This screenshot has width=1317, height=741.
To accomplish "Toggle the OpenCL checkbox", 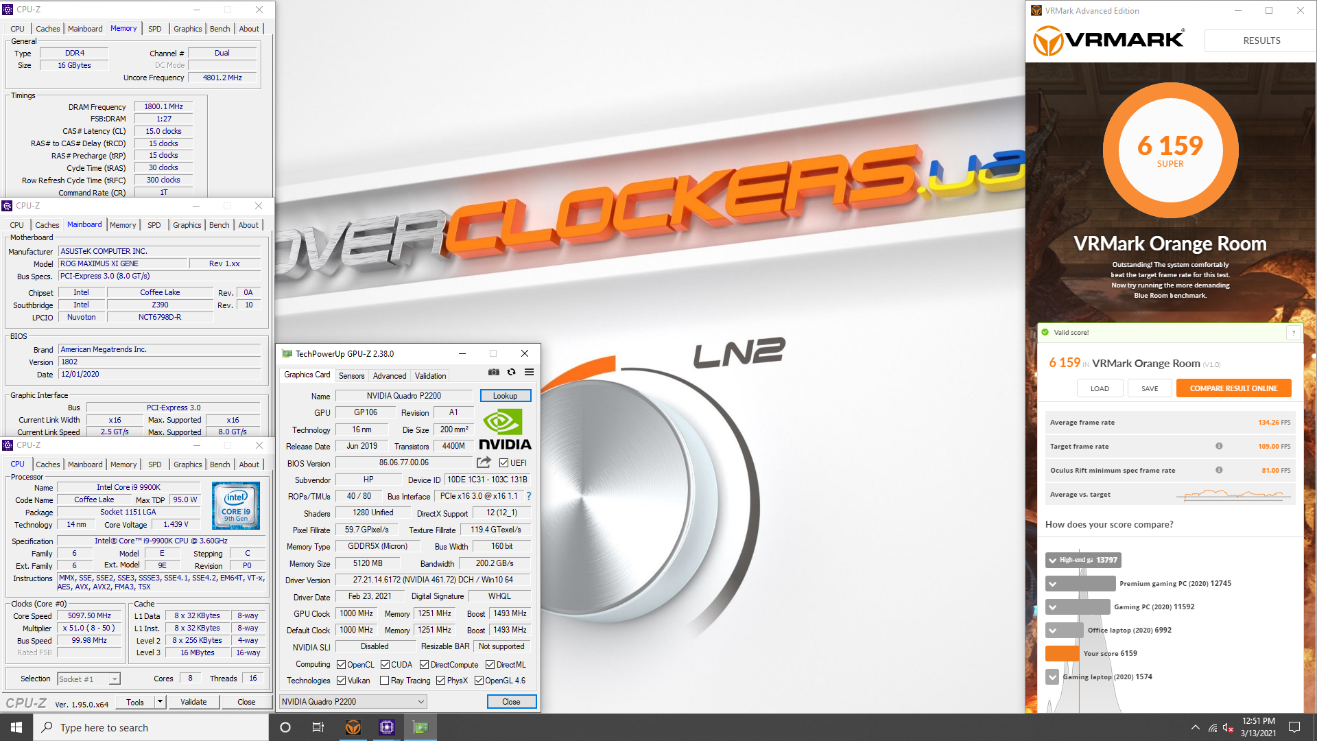I will pyautogui.click(x=341, y=664).
